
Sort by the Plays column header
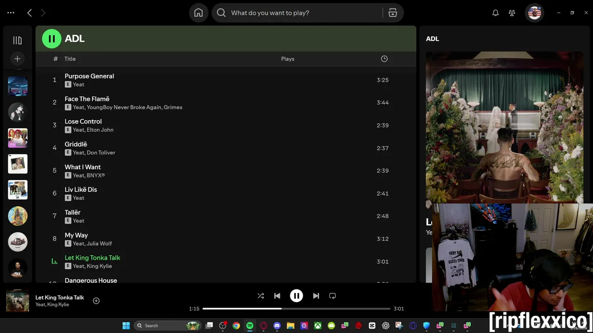[x=288, y=59]
